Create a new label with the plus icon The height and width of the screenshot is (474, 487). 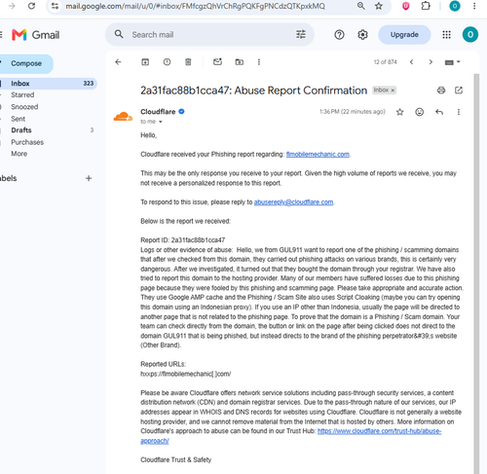point(89,178)
